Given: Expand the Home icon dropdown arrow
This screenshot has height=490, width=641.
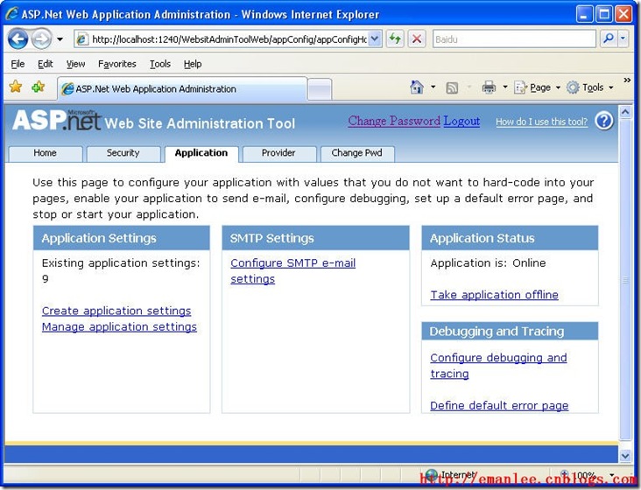Looking at the screenshot, I should click(433, 87).
